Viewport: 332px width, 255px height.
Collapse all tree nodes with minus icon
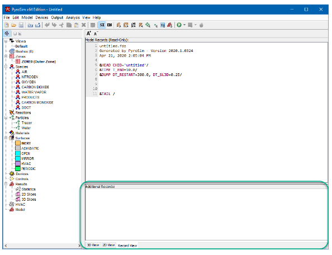click(15, 34)
